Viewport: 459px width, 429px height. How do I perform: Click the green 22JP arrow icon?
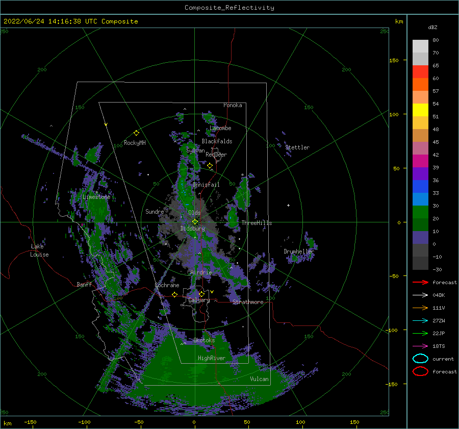[x=420, y=333]
